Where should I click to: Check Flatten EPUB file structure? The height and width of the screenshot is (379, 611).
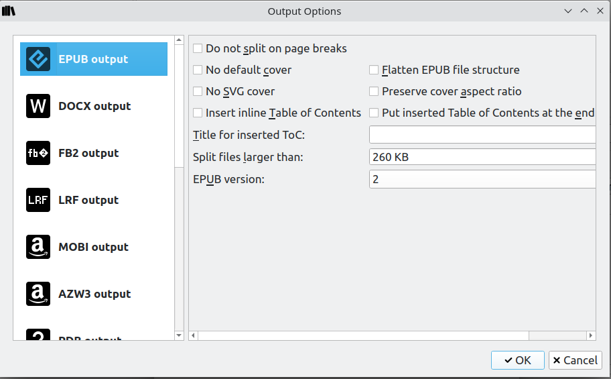374,70
